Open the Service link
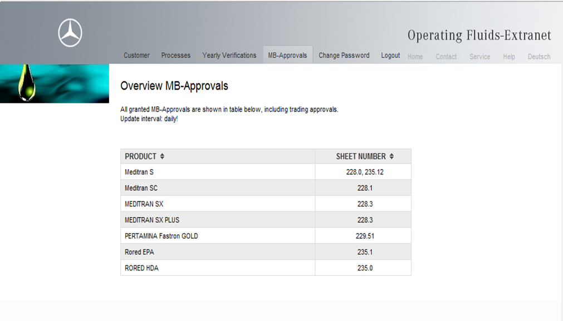Screen dimensions: 563x321 pyautogui.click(x=479, y=57)
